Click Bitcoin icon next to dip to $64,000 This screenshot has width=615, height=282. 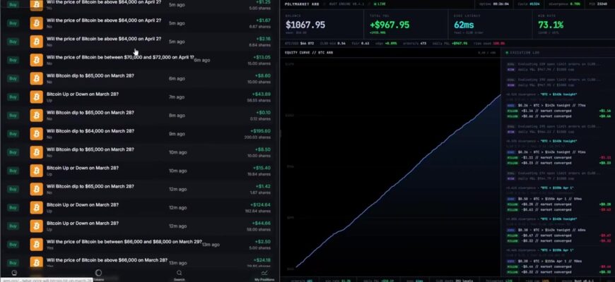tap(37, 133)
